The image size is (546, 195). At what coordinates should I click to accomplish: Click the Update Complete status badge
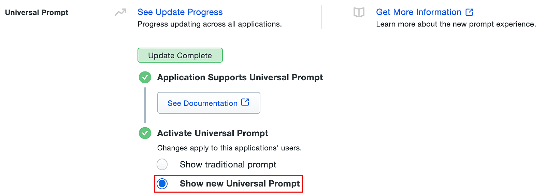coord(180,55)
